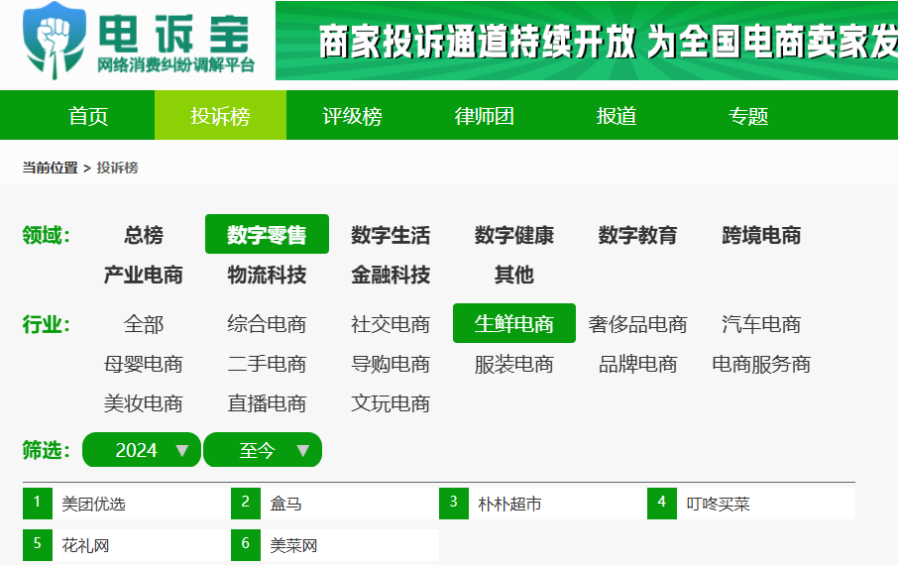Select the 数字健康 domain filter
Image resolution: width=898 pixels, height=565 pixels.
click(514, 235)
